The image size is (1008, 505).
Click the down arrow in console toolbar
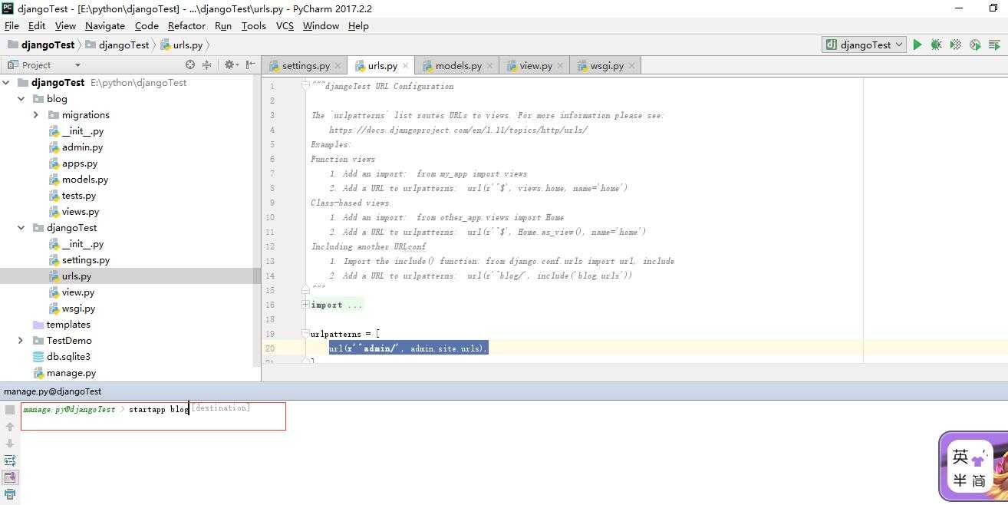pyautogui.click(x=10, y=444)
